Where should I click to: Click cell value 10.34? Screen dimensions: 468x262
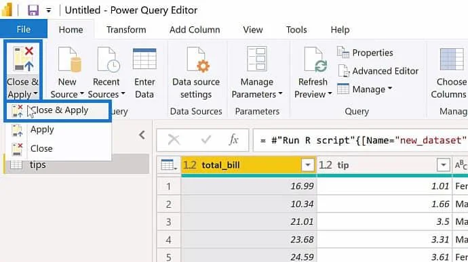tap(249, 204)
